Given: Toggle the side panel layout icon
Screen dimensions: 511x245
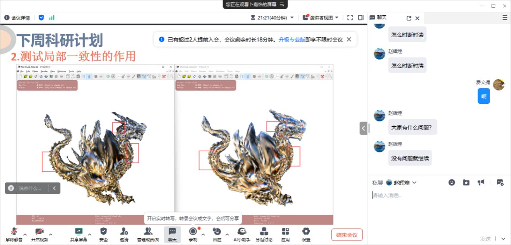Looking at the screenshot, I should [x=361, y=18].
